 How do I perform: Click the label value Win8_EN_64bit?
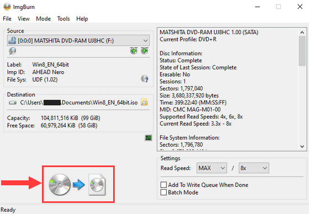50,65
